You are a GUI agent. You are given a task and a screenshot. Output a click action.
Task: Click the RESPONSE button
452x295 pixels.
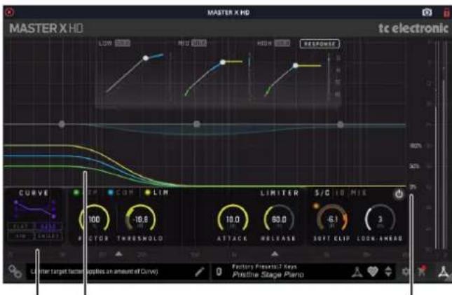pyautogui.click(x=320, y=44)
